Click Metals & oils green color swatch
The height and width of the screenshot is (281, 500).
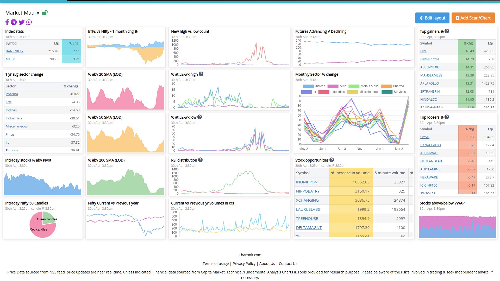coord(354,86)
